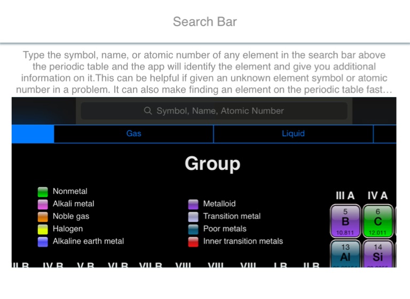410x299 pixels.
Task: Click the green Nonmetal color swatch
Action: point(43,192)
